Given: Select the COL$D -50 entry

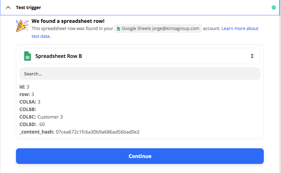Looking at the screenshot, I should pyautogui.click(x=32, y=125).
